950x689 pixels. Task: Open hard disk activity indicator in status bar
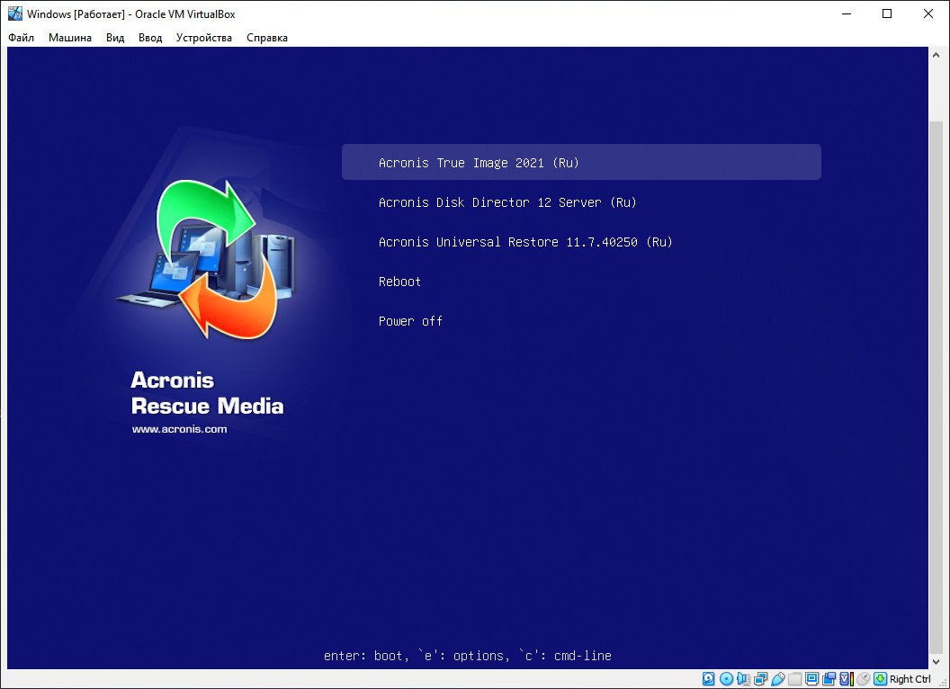click(x=708, y=679)
